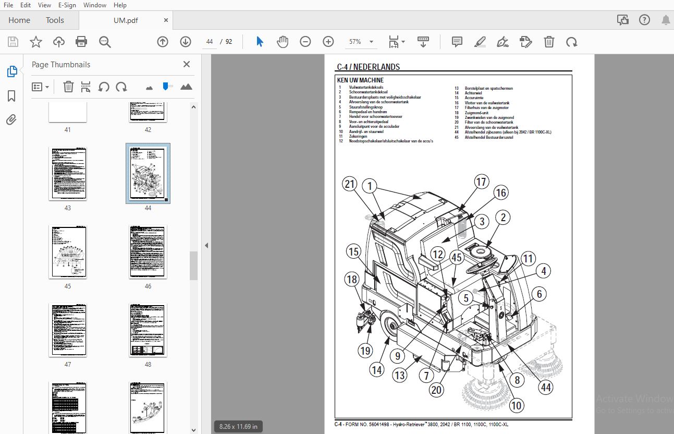Close the UM.pdf tab
This screenshot has height=434, width=674.
click(x=166, y=20)
